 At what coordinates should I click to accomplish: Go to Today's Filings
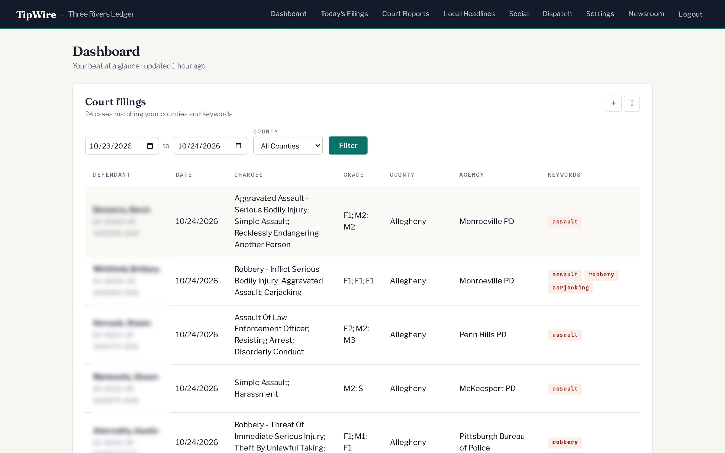pyautogui.click(x=344, y=14)
